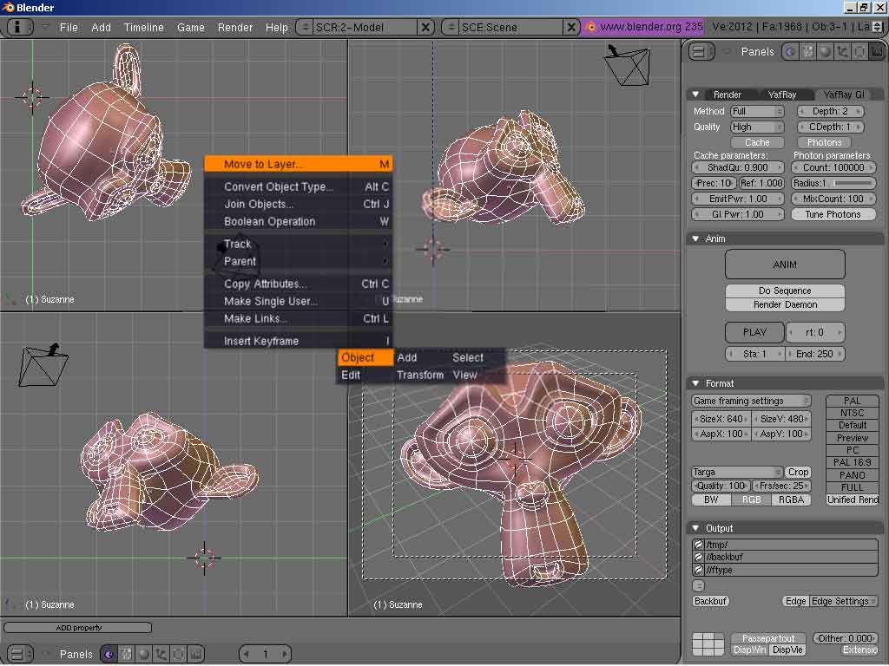Delete the SCR:2-Model screen with its X button
Screen dimensions: 889x666
(x=425, y=27)
